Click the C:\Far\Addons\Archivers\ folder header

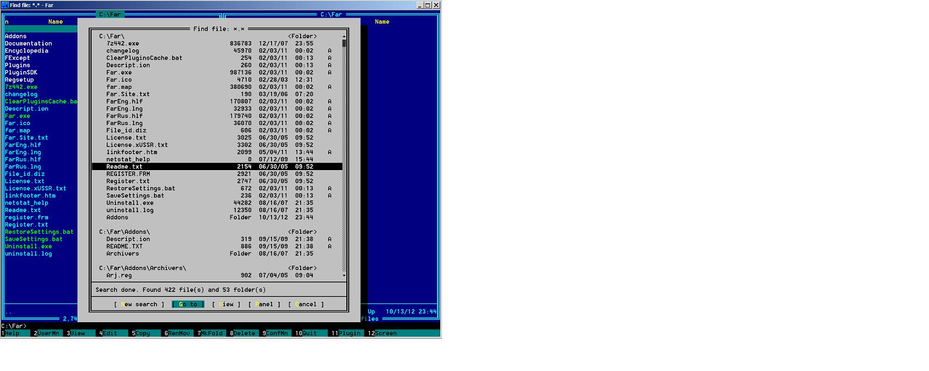point(142,268)
